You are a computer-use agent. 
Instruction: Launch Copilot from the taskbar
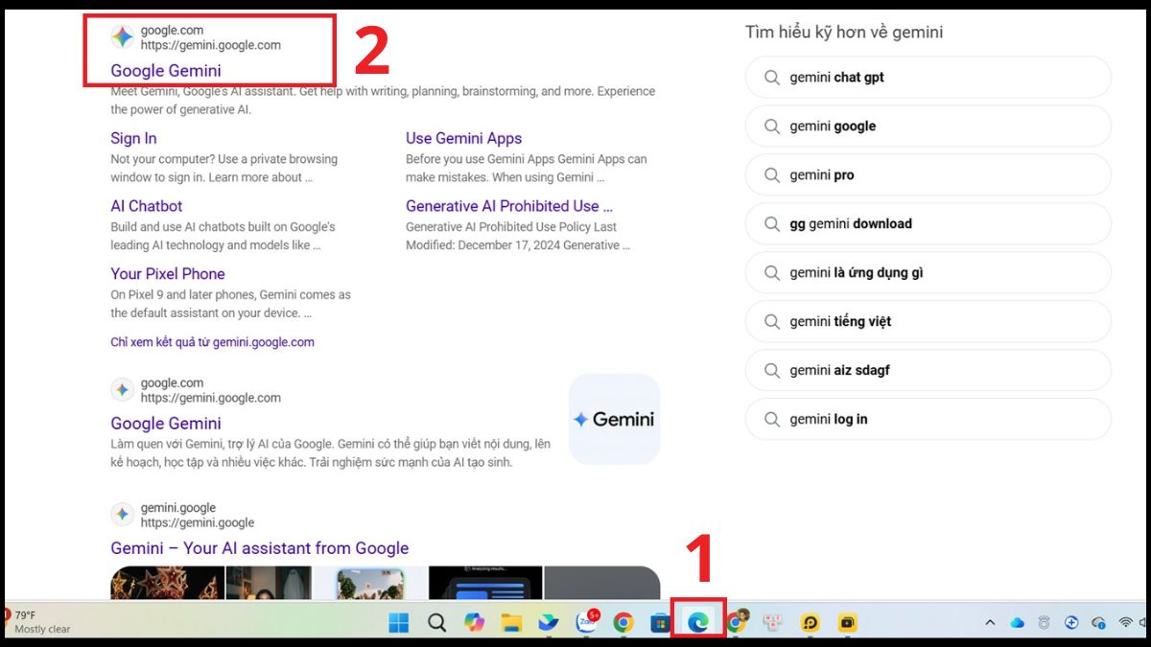click(474, 623)
